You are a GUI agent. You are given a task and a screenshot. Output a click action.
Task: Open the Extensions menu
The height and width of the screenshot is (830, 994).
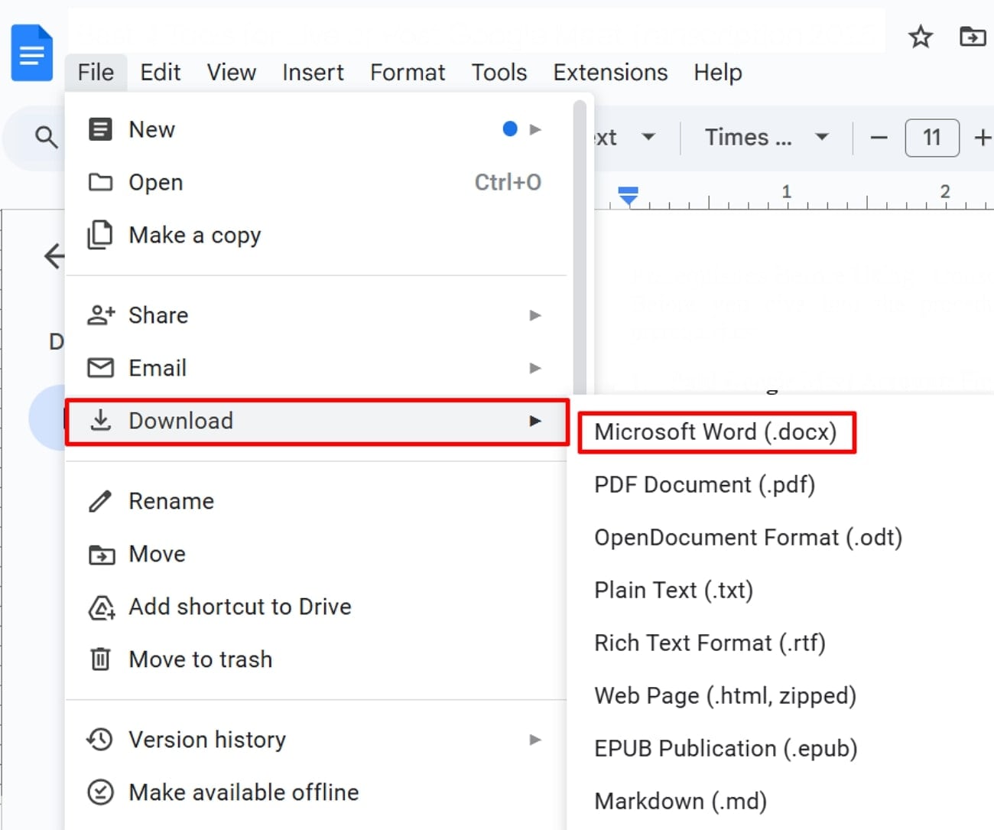[x=609, y=72]
